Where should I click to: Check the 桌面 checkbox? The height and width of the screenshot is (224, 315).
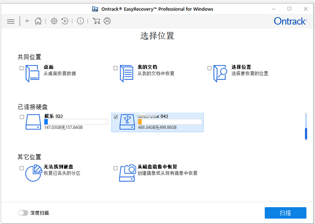(x=21, y=68)
